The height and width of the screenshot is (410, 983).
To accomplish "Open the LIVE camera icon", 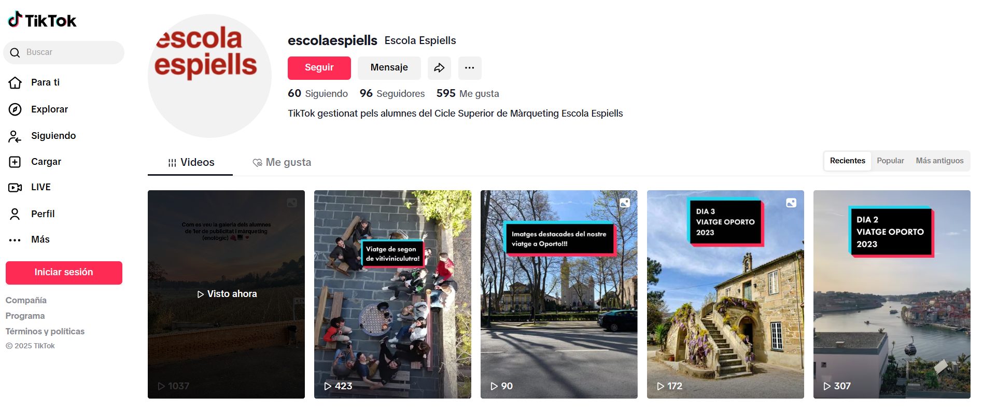I will [x=15, y=187].
